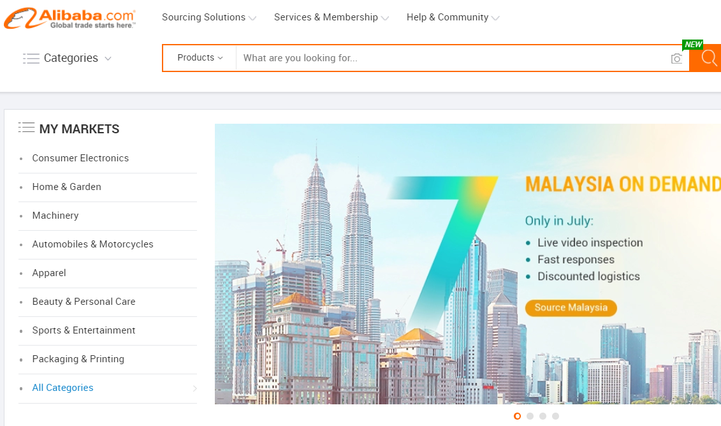This screenshot has width=721, height=426.
Task: Click arrow beside All Categories
Action: coord(194,388)
